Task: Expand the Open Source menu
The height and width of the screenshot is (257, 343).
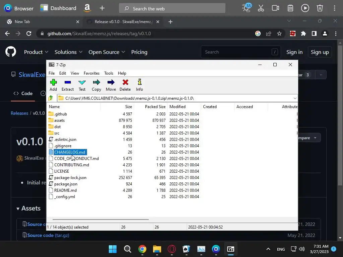Action: point(107,52)
